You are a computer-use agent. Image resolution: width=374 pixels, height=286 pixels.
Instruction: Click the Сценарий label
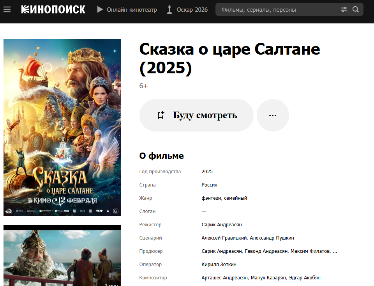pos(150,238)
